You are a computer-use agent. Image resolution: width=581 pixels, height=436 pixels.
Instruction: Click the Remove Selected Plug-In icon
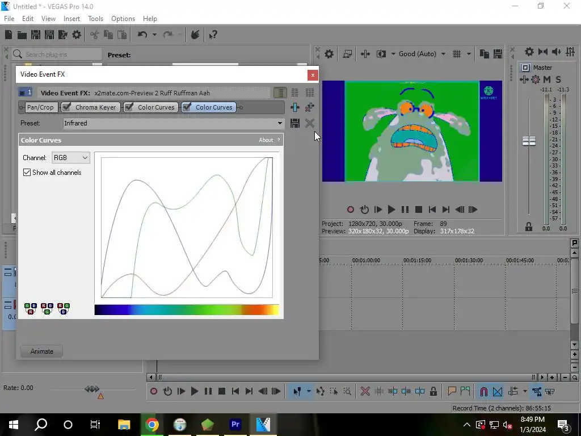(x=309, y=107)
